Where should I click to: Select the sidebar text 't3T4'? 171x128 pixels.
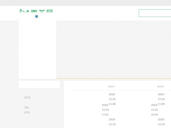pos(27,112)
